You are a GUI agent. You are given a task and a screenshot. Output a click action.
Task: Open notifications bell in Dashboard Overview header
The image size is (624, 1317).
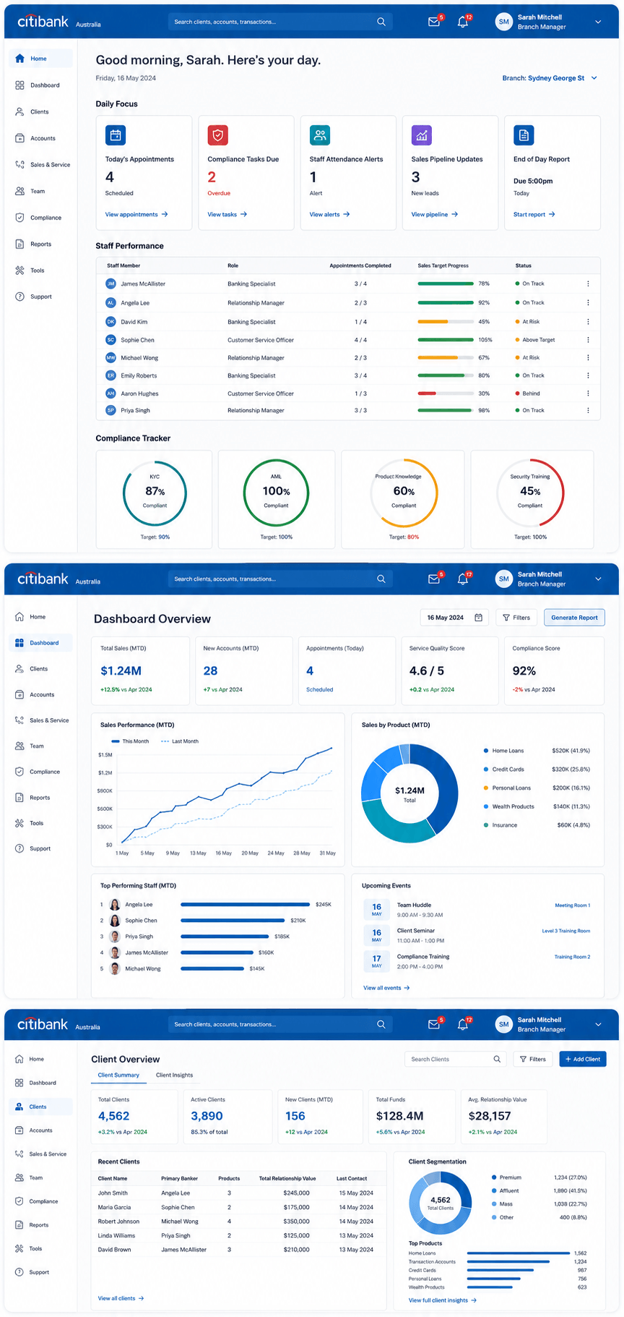pos(463,579)
